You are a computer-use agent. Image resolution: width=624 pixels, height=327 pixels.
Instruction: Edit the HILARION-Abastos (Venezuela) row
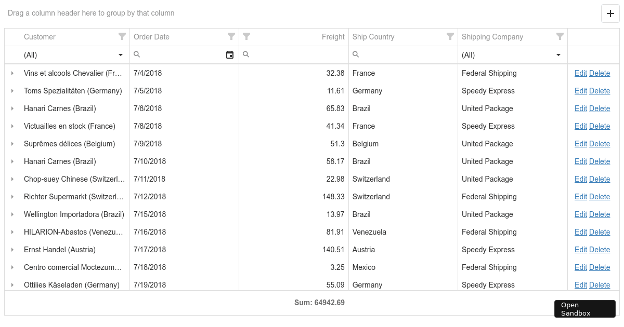point(581,232)
